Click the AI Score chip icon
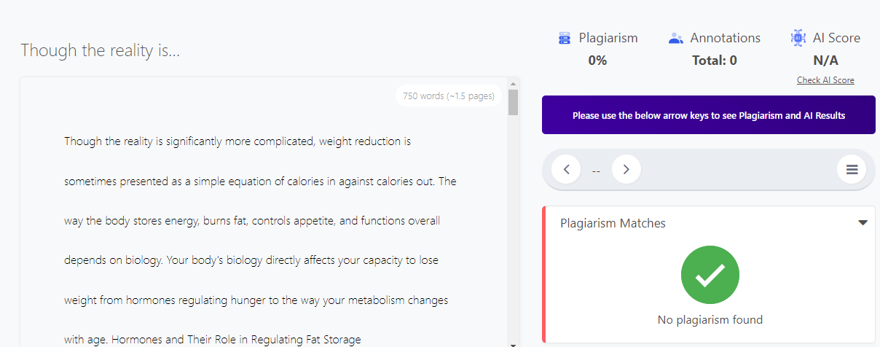This screenshot has width=880, height=347. tap(798, 39)
